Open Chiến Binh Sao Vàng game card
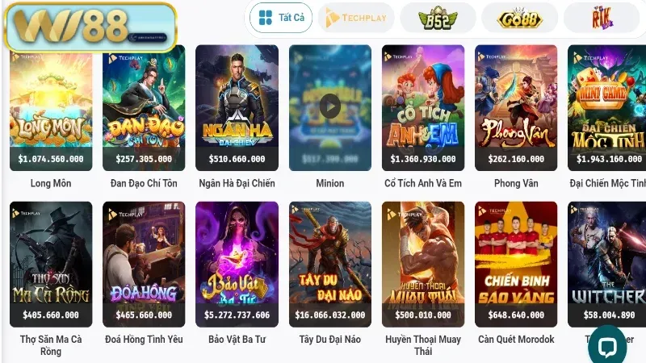Image resolution: width=646 pixels, height=363 pixels. [x=516, y=265]
